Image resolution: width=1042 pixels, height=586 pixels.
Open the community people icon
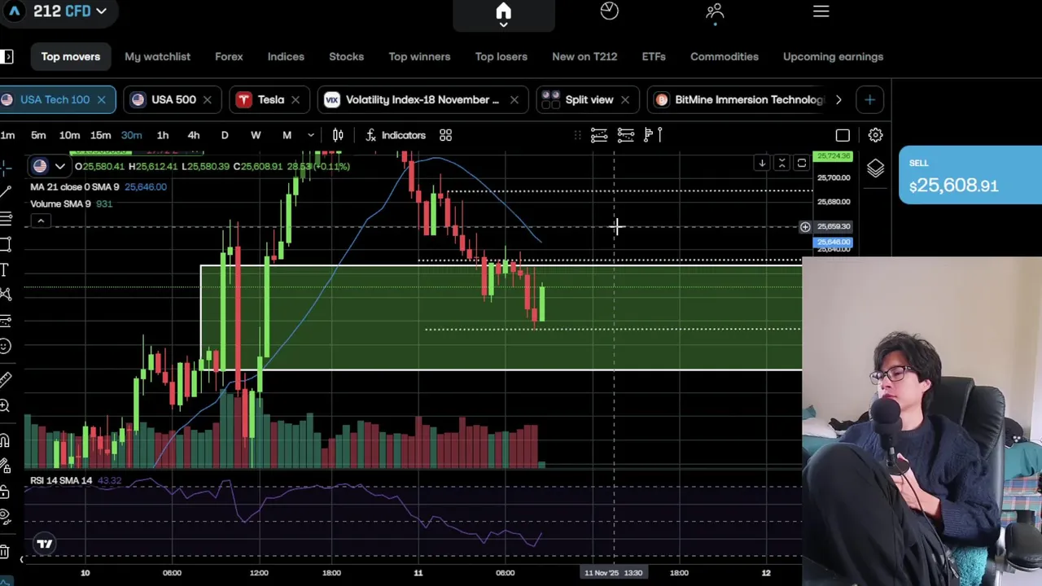[715, 11]
